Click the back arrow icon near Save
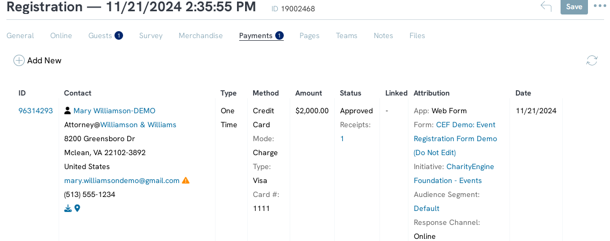The width and height of the screenshot is (610, 241). coord(546,6)
